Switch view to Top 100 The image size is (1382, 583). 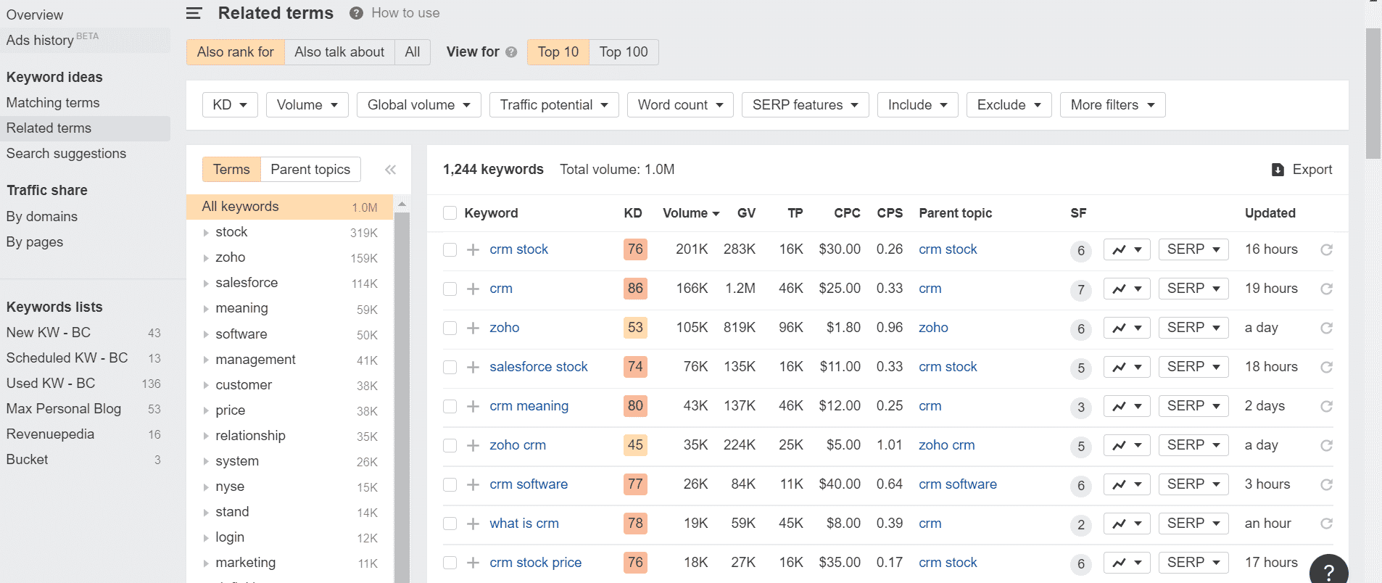pyautogui.click(x=624, y=52)
